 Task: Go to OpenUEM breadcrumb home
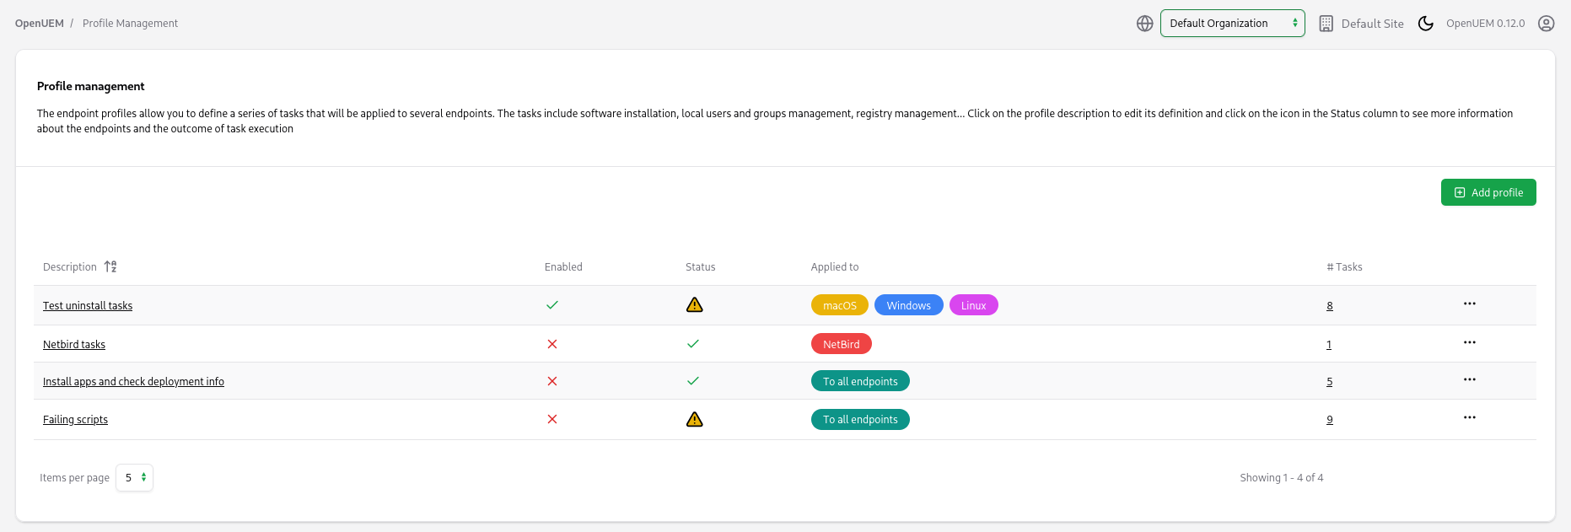pos(39,24)
